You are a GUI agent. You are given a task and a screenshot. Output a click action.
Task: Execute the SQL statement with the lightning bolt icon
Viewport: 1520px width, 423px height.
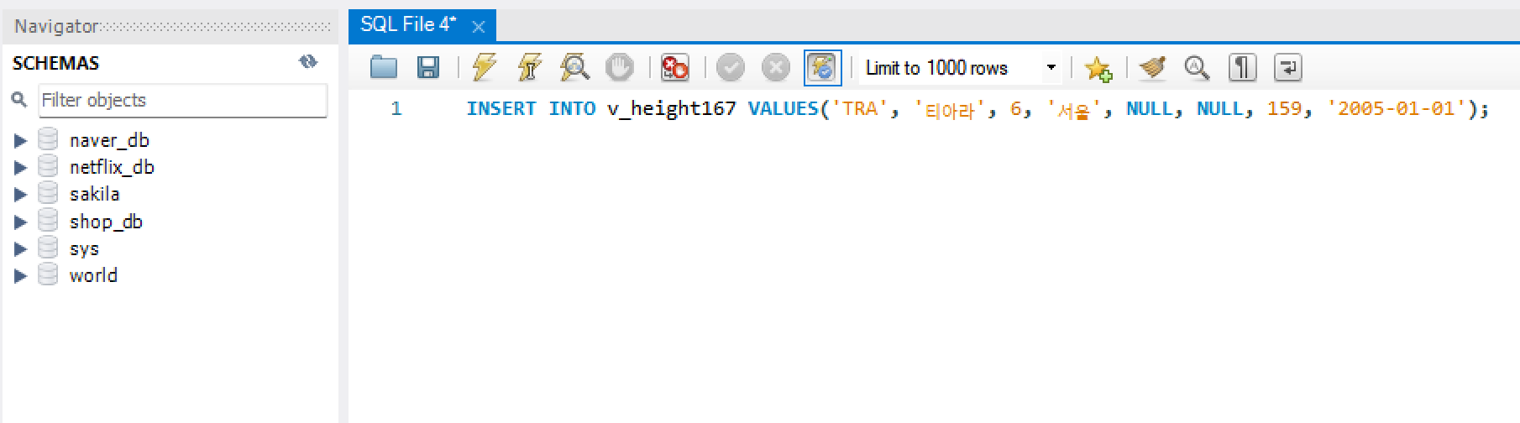point(485,67)
